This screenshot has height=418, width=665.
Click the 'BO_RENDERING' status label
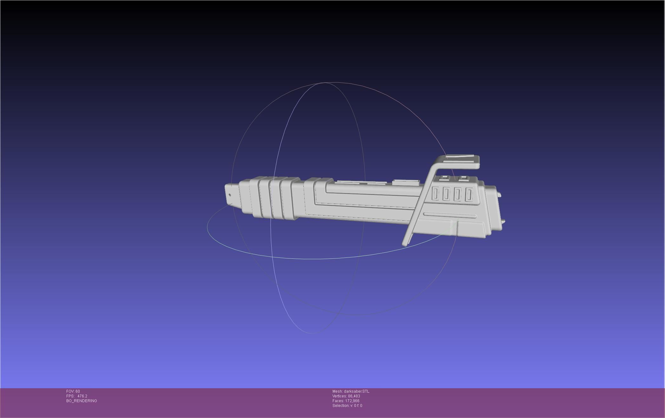pyautogui.click(x=82, y=401)
